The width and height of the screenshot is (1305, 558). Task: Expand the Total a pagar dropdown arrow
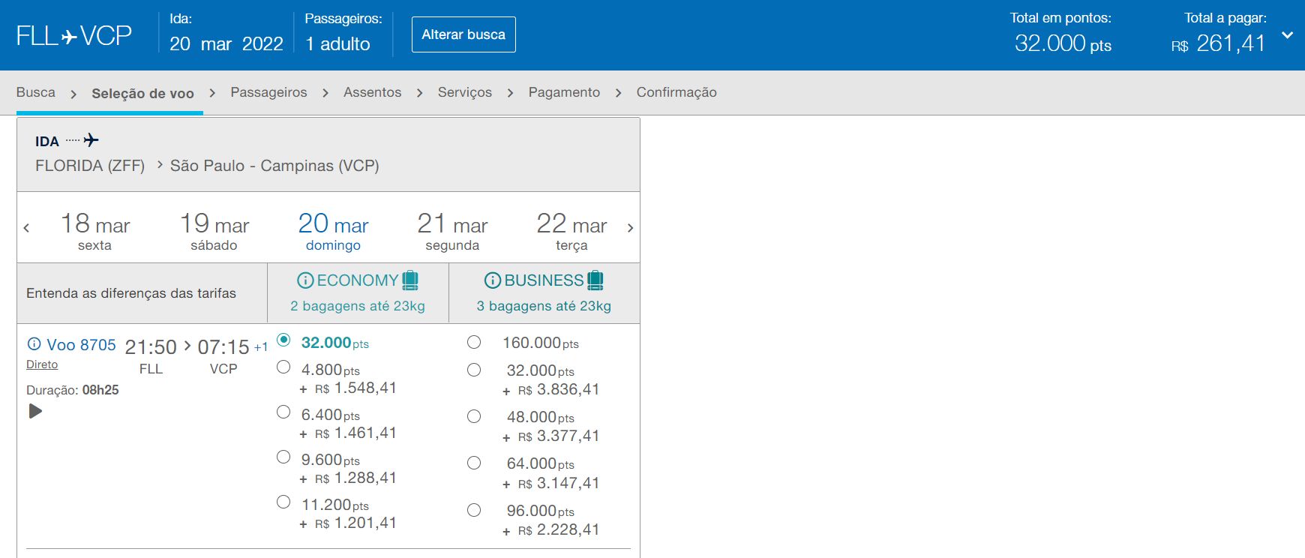(1287, 35)
